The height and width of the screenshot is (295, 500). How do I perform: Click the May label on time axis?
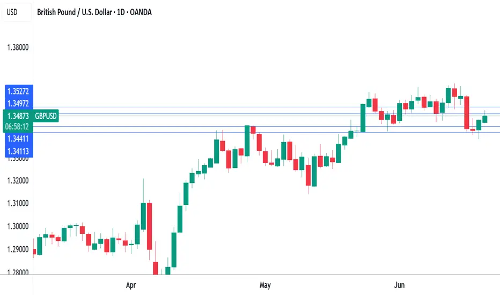click(265, 285)
